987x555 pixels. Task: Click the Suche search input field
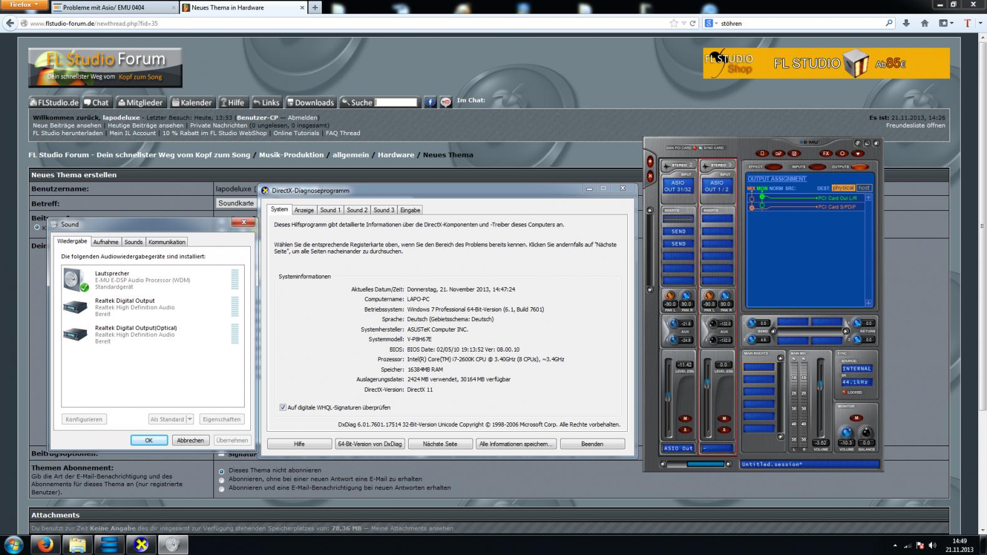pos(396,103)
